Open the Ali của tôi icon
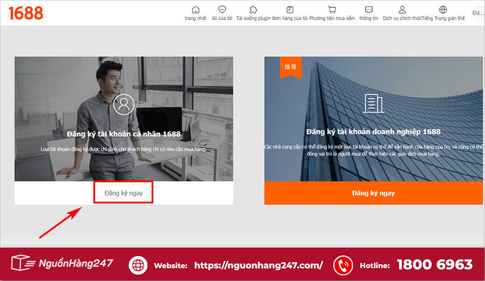This screenshot has height=281, width=485. click(222, 10)
